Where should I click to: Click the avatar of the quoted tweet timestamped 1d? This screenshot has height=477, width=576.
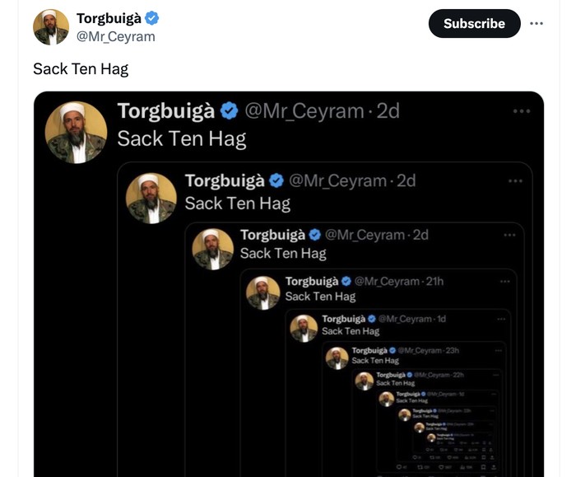[304, 328]
